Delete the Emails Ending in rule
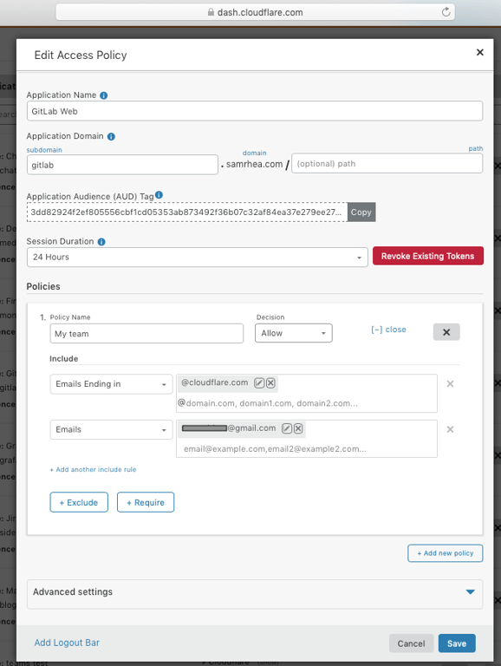The height and width of the screenshot is (666, 501). 450,384
